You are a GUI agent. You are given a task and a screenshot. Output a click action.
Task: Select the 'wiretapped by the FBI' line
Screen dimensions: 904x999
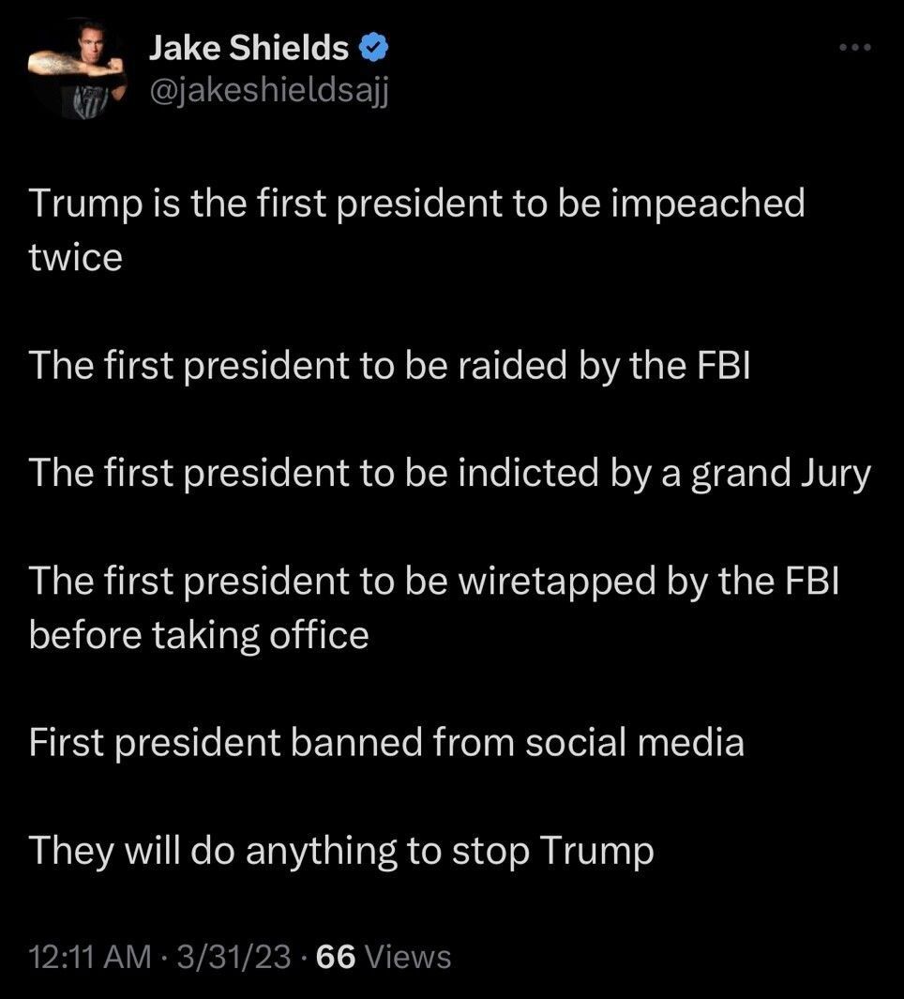[x=433, y=582]
